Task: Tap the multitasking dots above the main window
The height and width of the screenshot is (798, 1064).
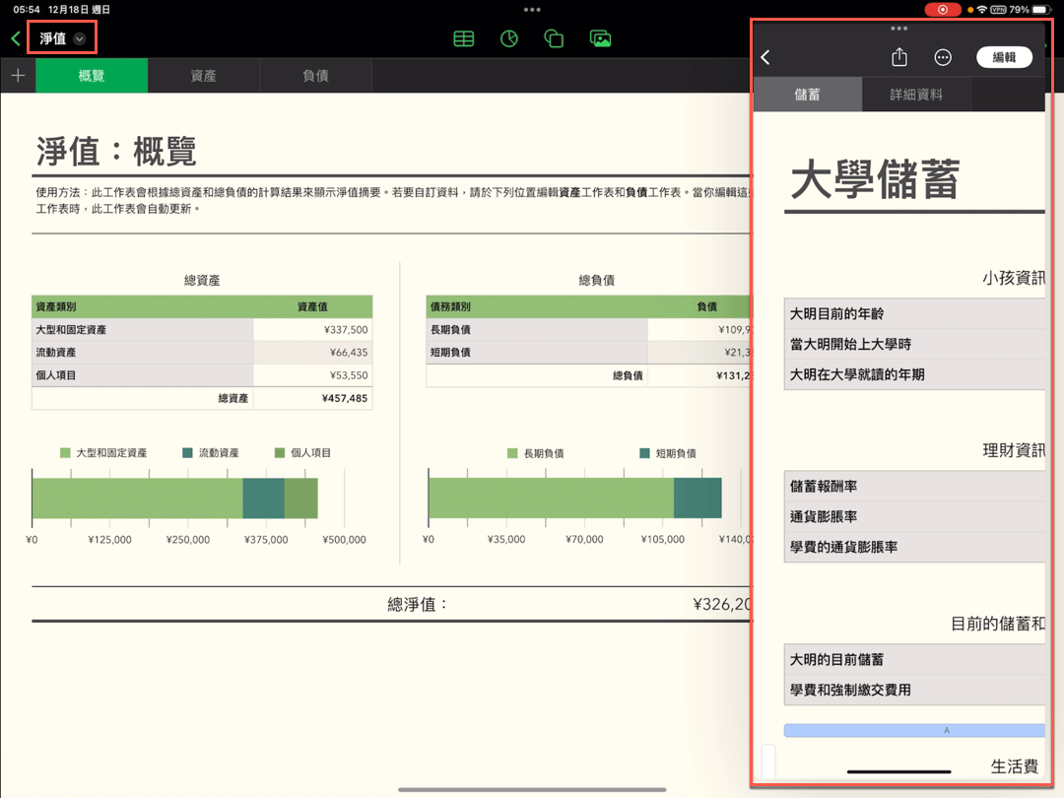Action: pyautogui.click(x=532, y=10)
